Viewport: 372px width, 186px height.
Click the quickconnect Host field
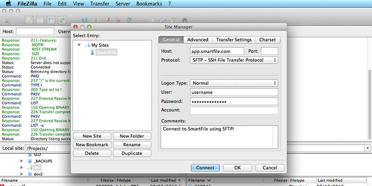coord(35,31)
